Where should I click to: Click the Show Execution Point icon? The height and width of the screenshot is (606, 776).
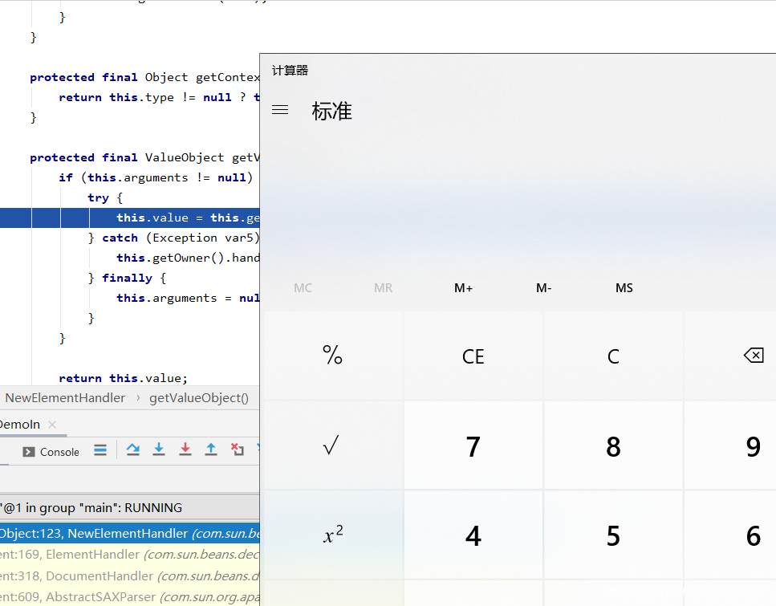pyautogui.click(x=100, y=450)
